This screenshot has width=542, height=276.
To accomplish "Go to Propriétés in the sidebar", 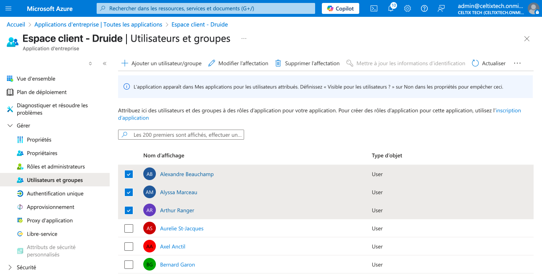I will [x=39, y=140].
